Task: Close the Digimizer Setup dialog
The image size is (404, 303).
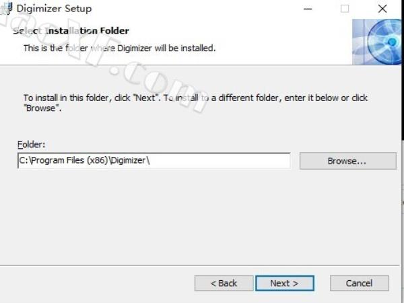Action: click(382, 9)
